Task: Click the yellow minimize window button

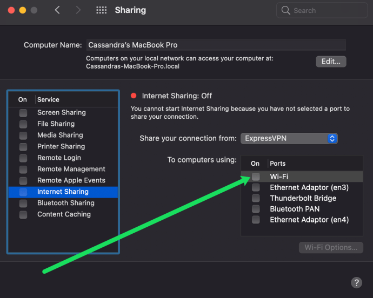Action: (23, 10)
